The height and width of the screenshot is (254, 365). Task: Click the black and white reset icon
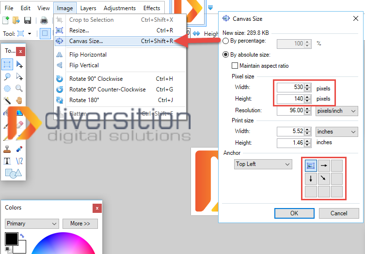tap(8, 250)
